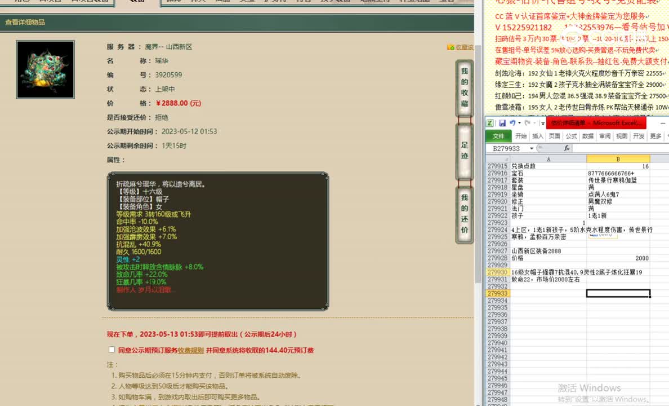Viewport: 669px width, 406px height.
Task: Click cell reading 山西新区装备2888
Action: (548, 251)
